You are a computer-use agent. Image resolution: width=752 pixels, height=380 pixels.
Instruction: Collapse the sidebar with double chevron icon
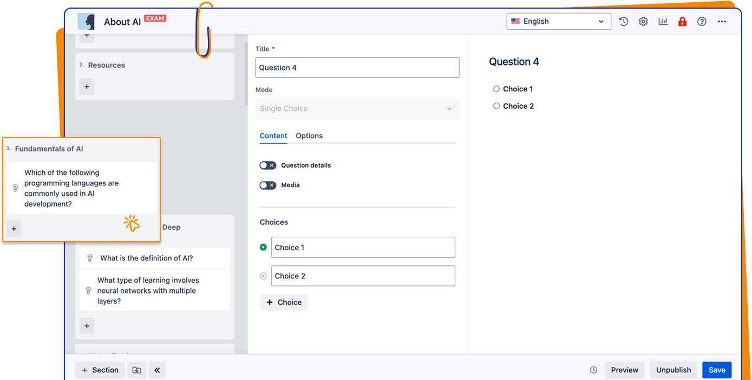coord(157,370)
